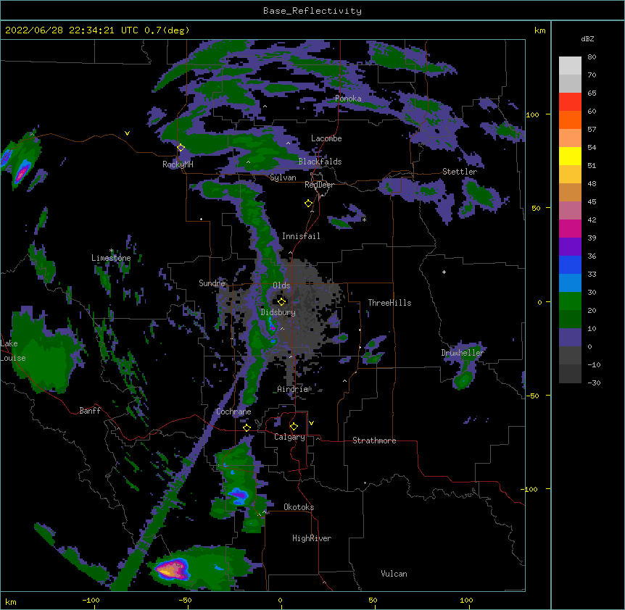This screenshot has width=625, height=610.
Task: Click the Drumheller town label
Action: 463,353
